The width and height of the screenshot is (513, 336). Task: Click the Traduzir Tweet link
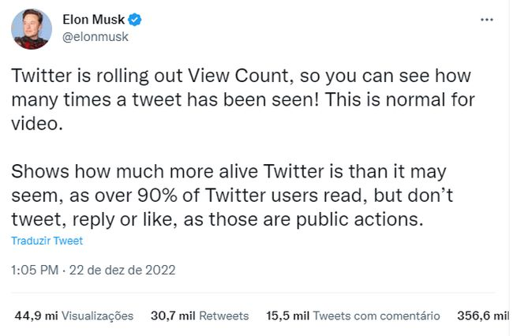point(47,241)
